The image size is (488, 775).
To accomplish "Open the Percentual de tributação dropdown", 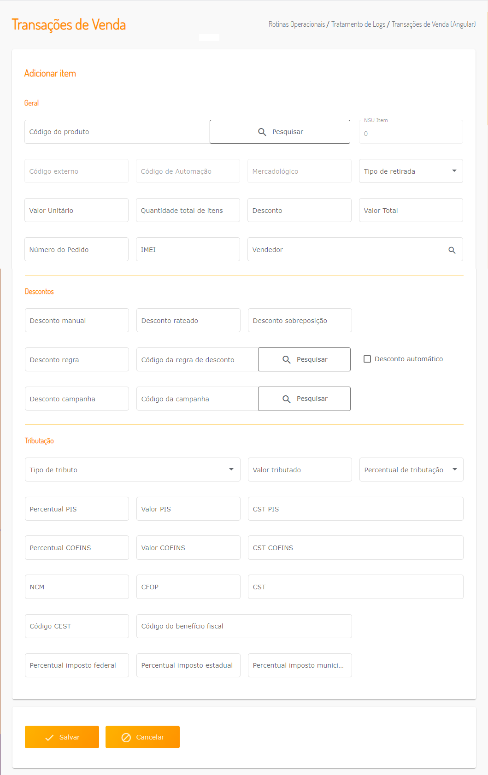I will [411, 470].
